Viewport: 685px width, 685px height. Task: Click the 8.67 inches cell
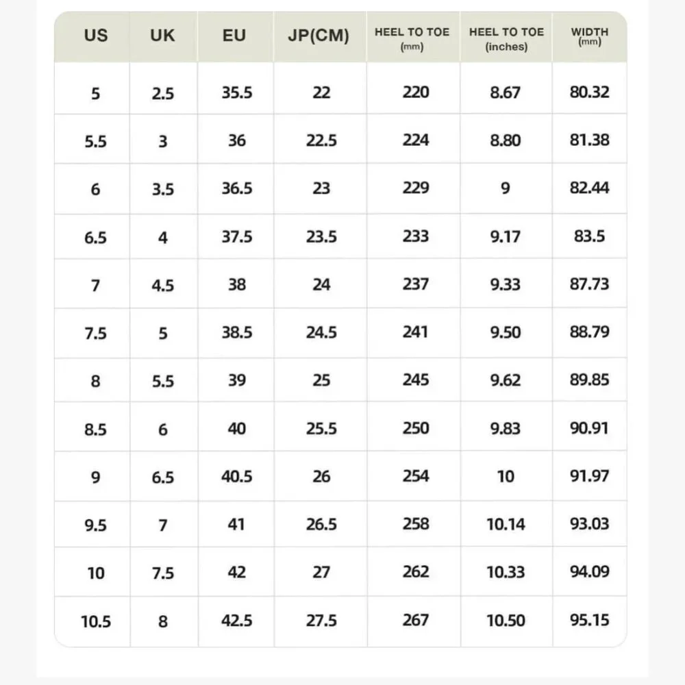[x=506, y=92]
